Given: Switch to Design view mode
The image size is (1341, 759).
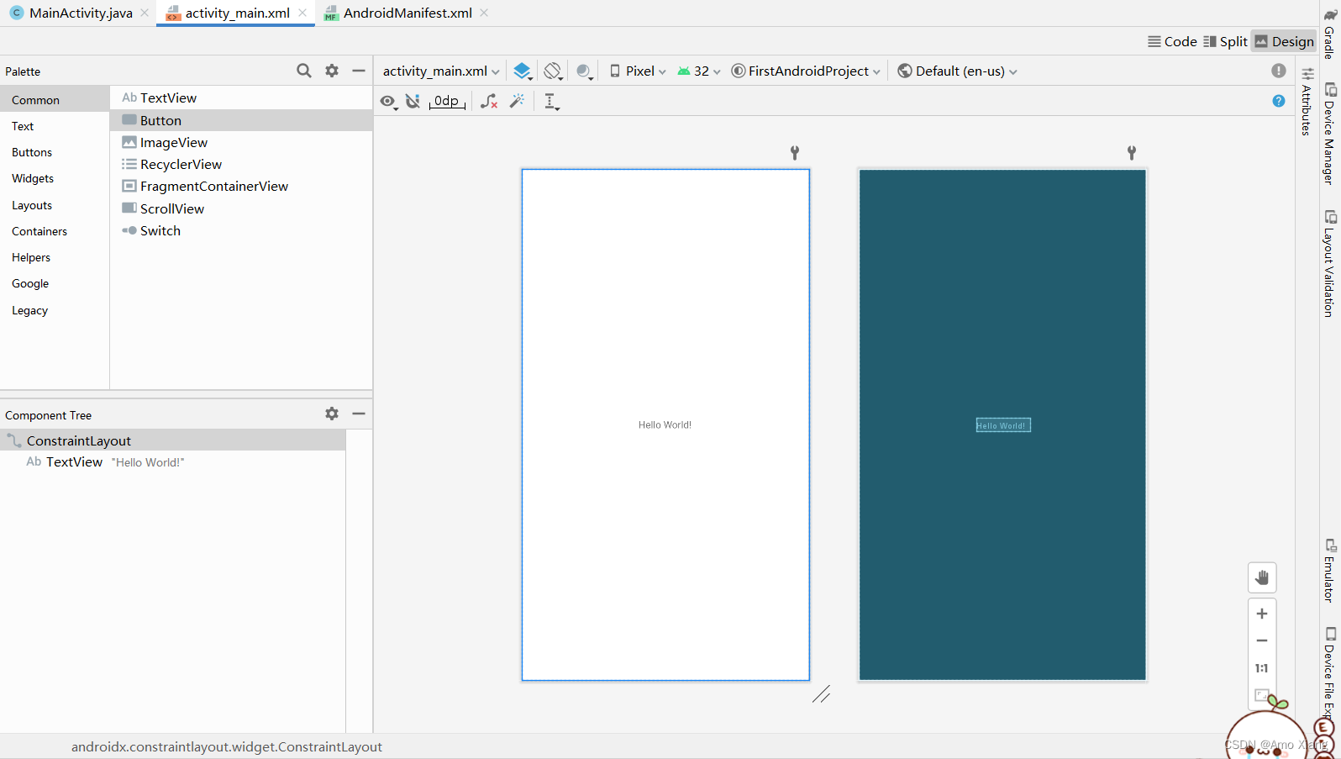Looking at the screenshot, I should click(1284, 41).
